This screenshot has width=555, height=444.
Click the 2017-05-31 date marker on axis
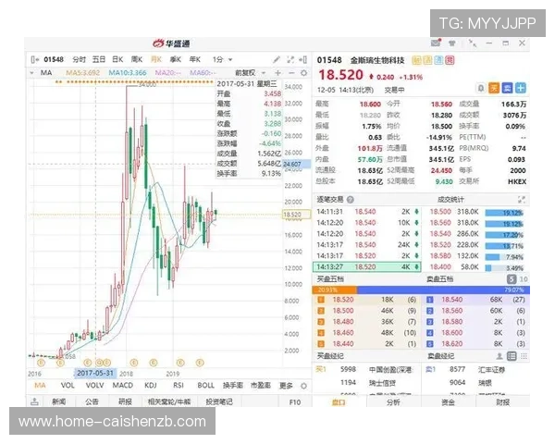tap(95, 373)
